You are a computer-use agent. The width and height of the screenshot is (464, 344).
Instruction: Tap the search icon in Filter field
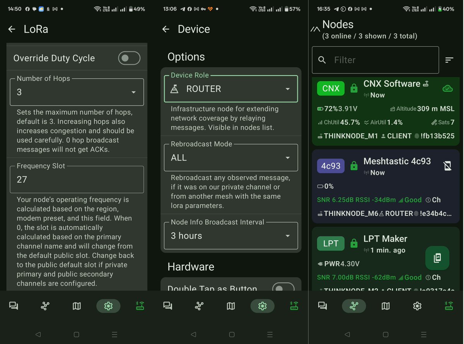coord(322,60)
